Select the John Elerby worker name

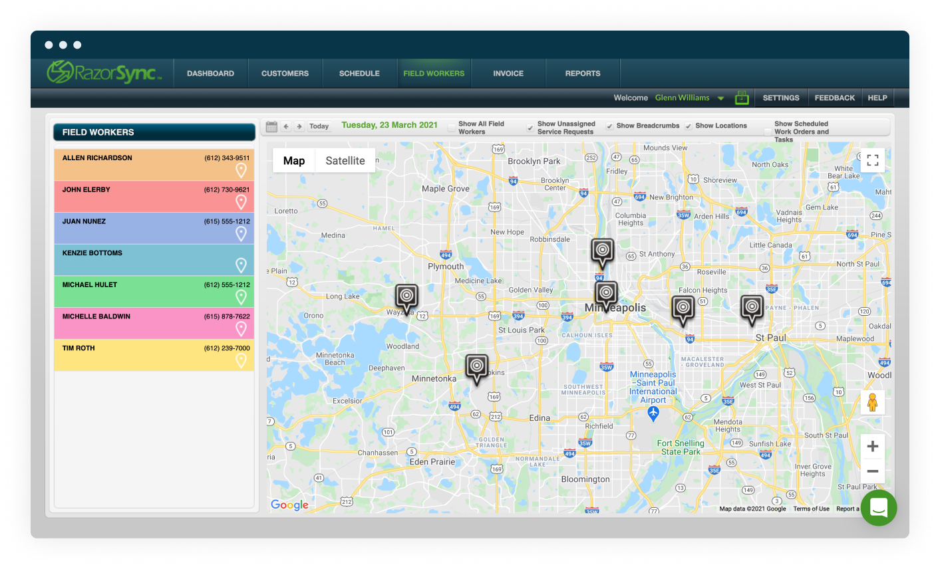tap(86, 189)
